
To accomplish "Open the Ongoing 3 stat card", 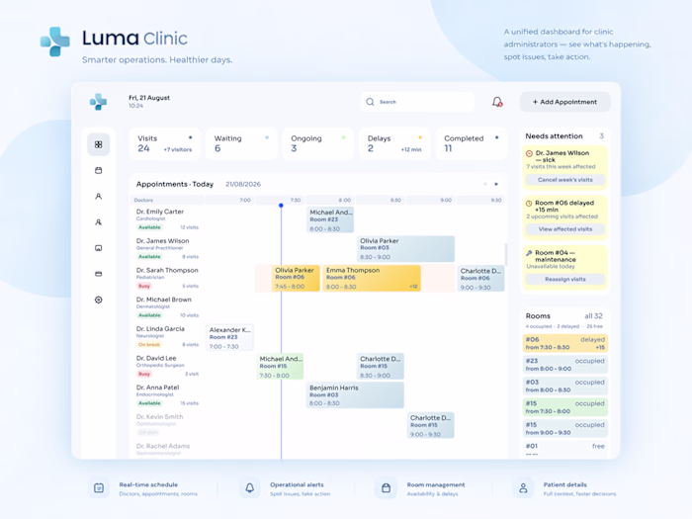I will pos(317,144).
